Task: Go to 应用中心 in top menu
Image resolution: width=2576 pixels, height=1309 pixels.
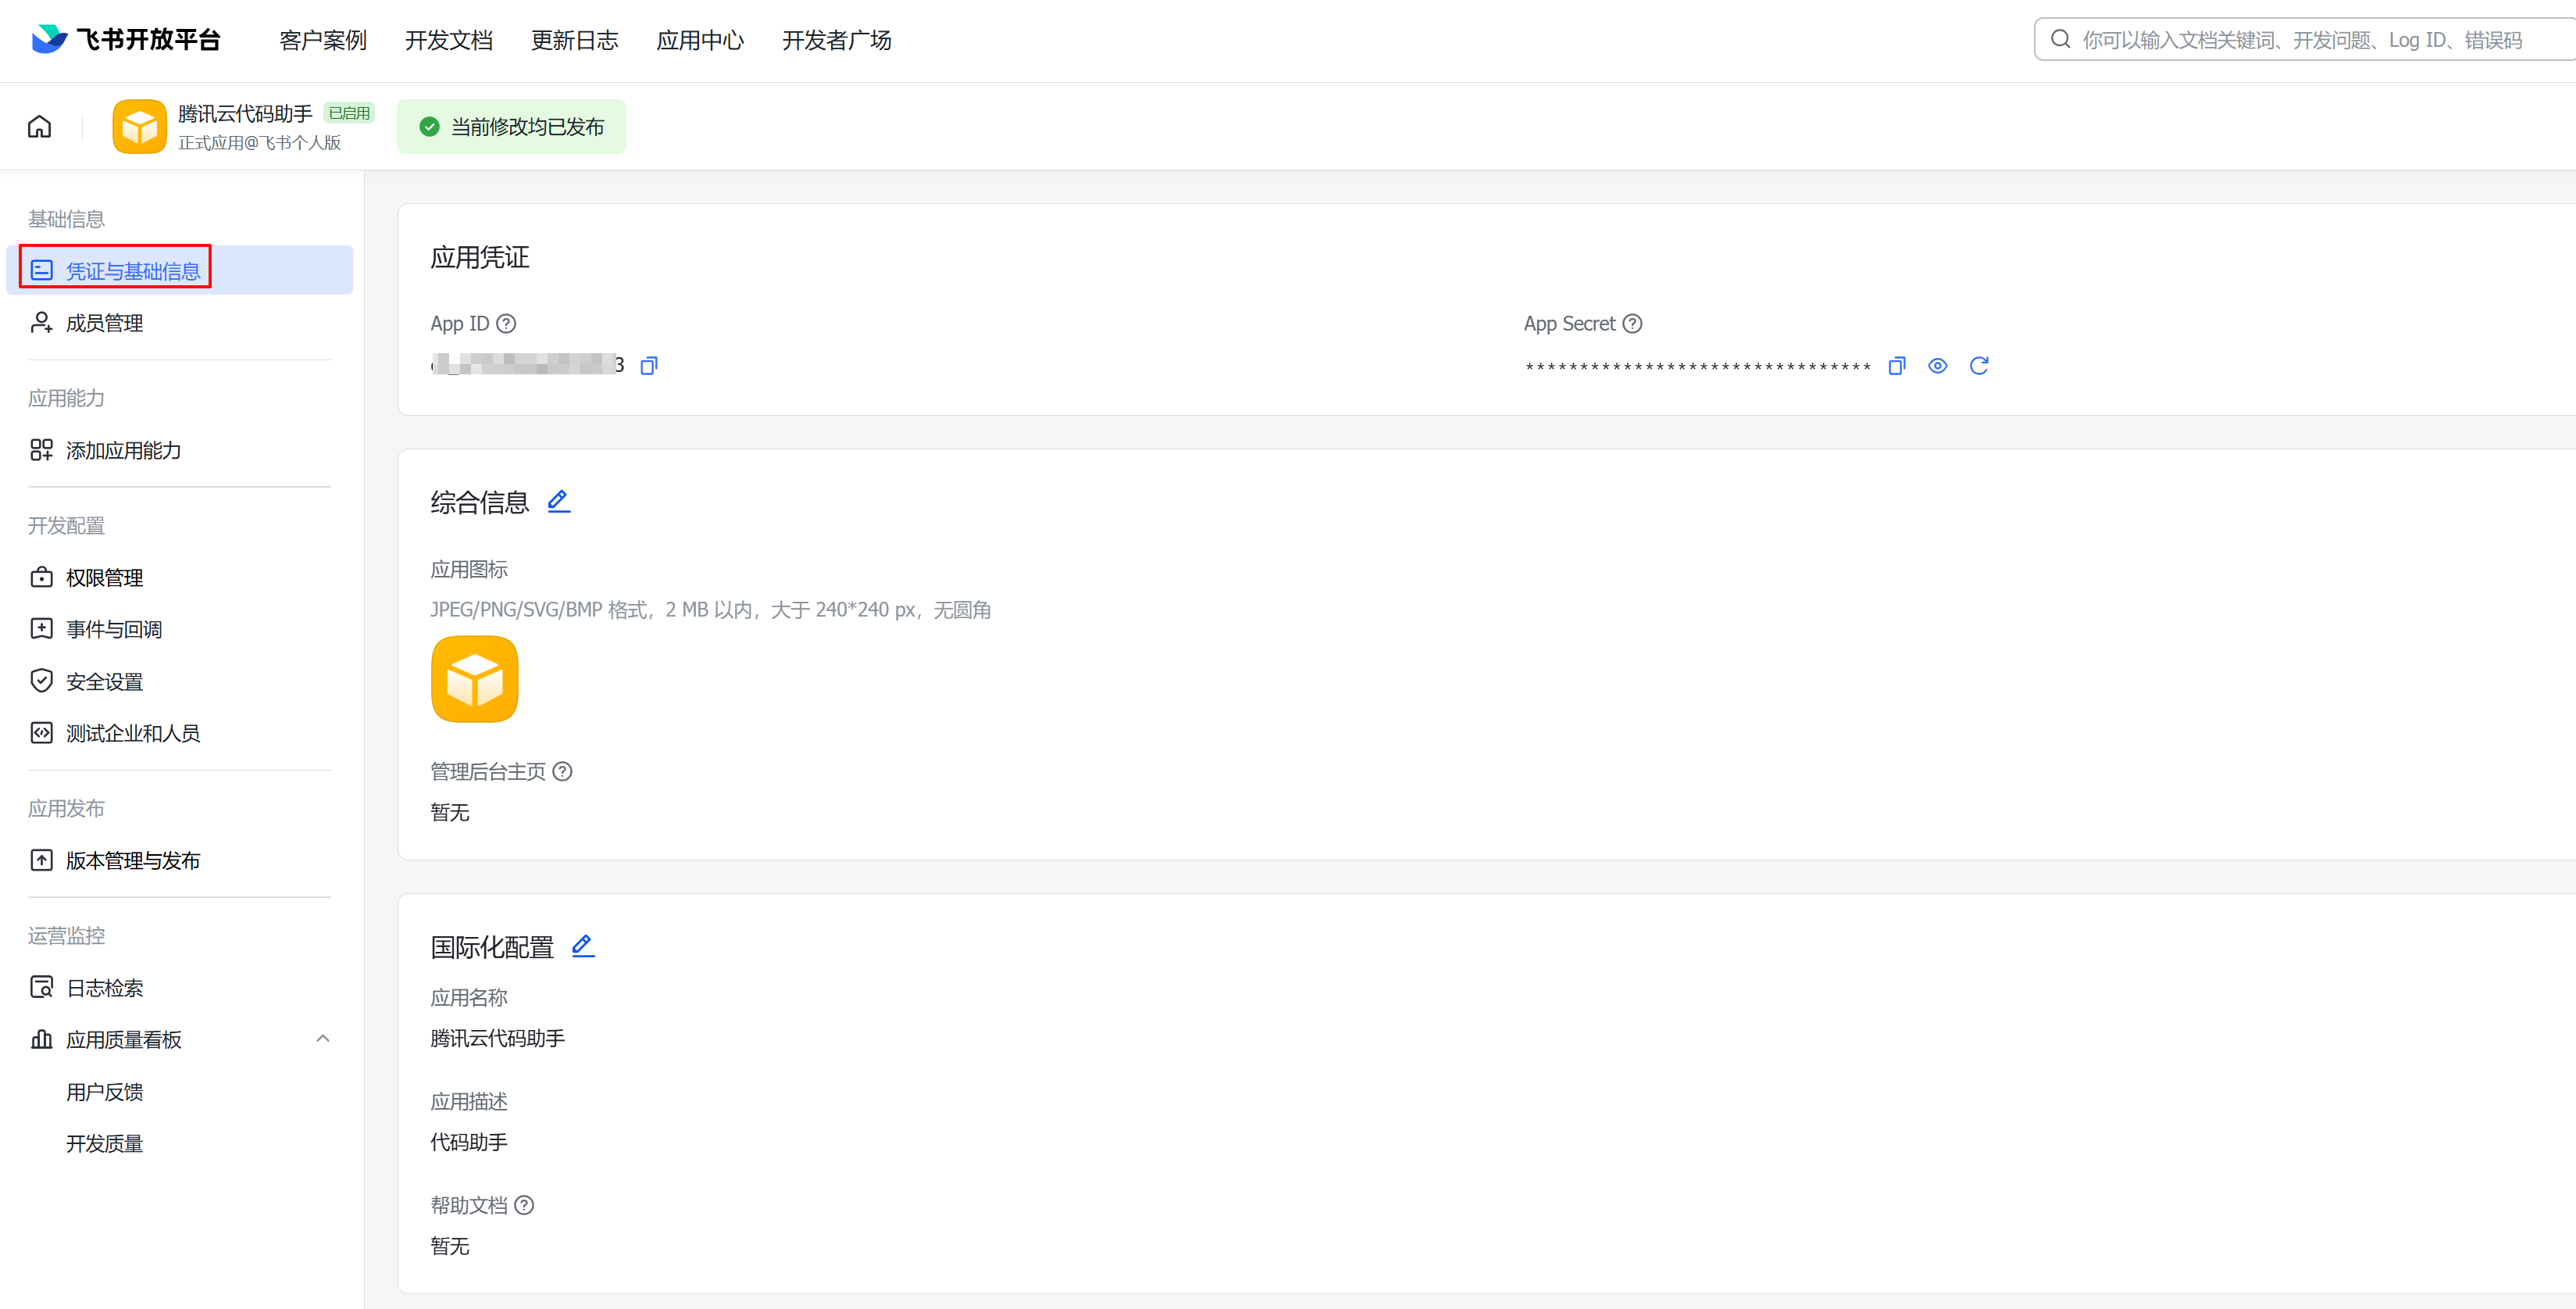Action: pos(700,40)
